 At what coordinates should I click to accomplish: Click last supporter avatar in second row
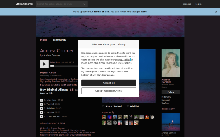click(x=136, y=122)
